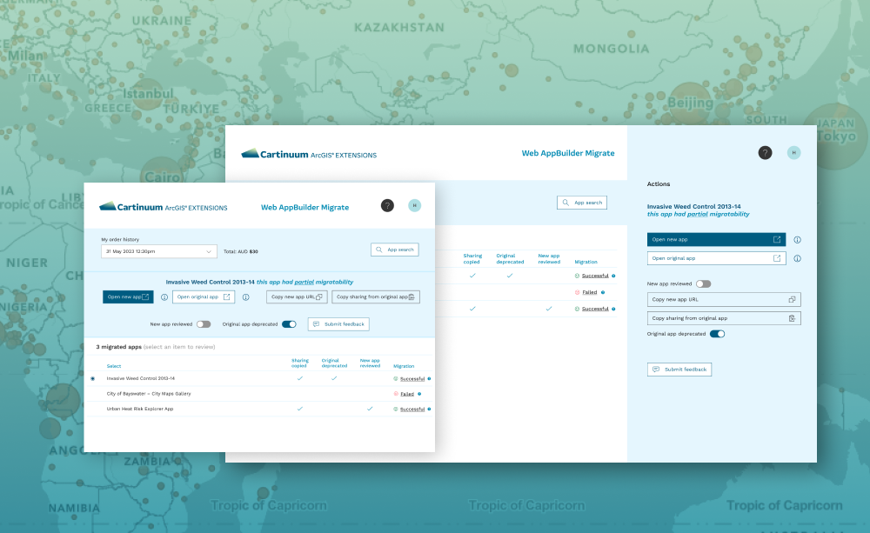Open the partial migratability link
This screenshot has width=870, height=533.
pos(303,282)
